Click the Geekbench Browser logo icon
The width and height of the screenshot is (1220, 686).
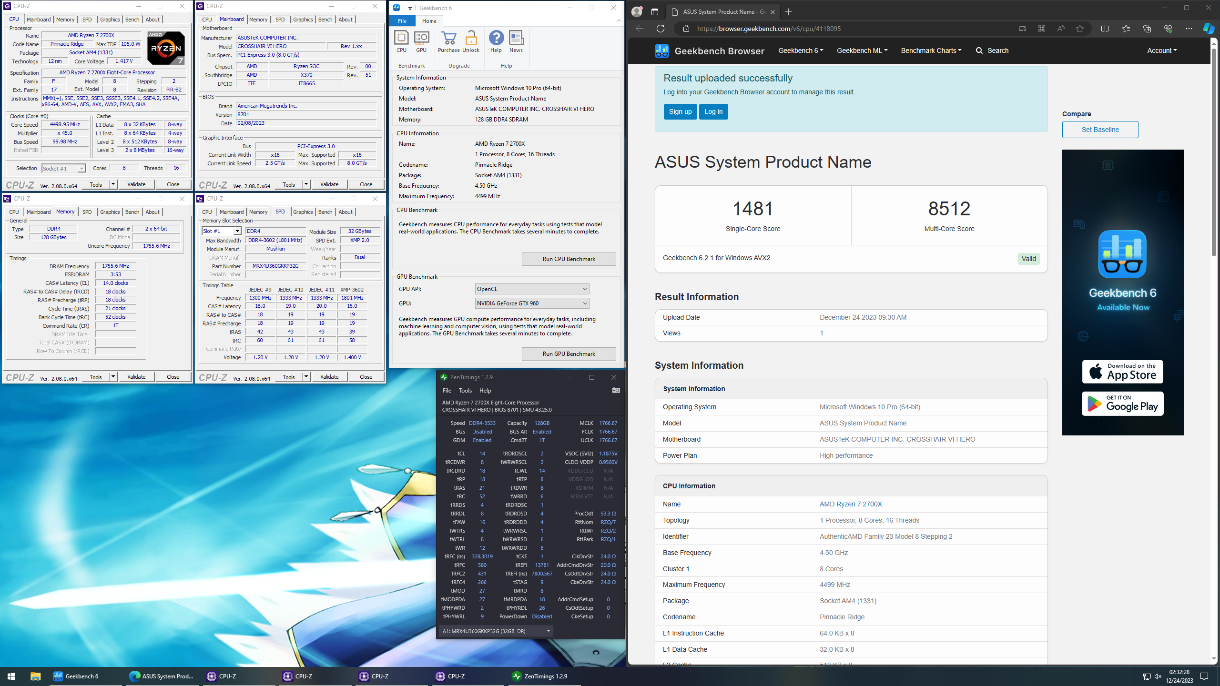(x=661, y=50)
